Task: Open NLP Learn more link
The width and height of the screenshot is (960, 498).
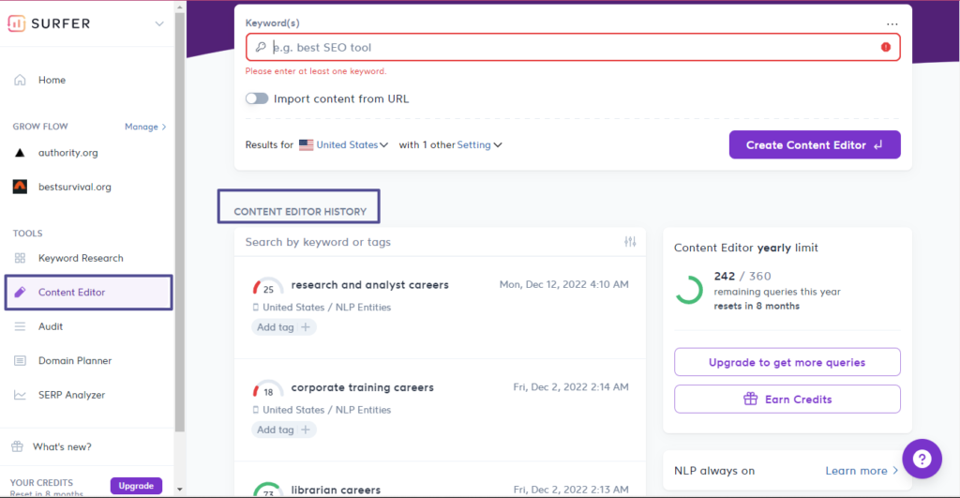Action: pyautogui.click(x=862, y=471)
